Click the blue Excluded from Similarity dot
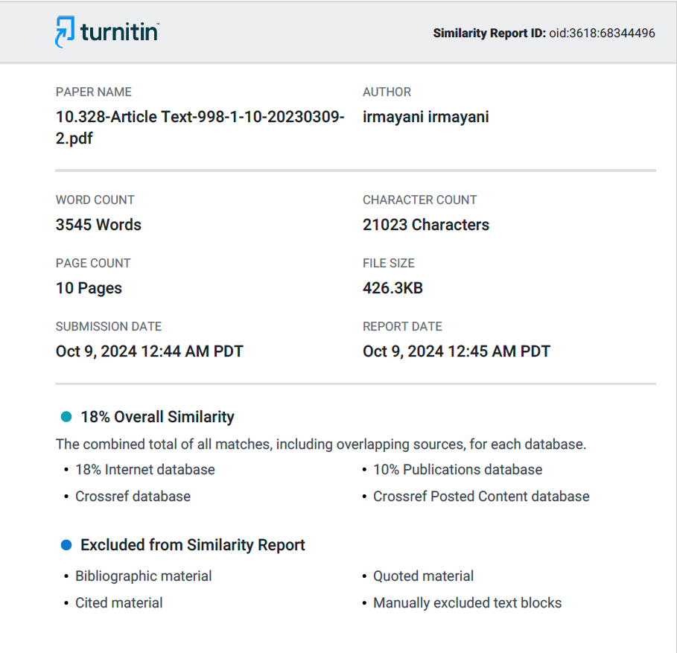 click(x=66, y=545)
